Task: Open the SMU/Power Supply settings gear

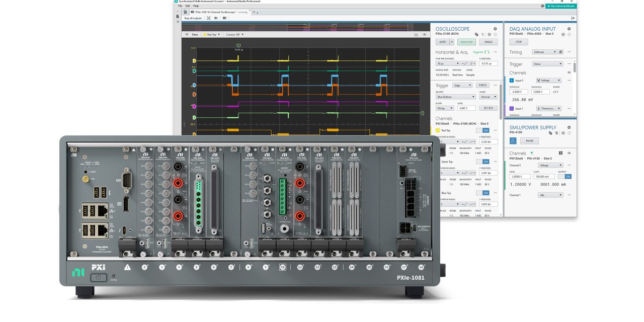Action: pos(569,128)
